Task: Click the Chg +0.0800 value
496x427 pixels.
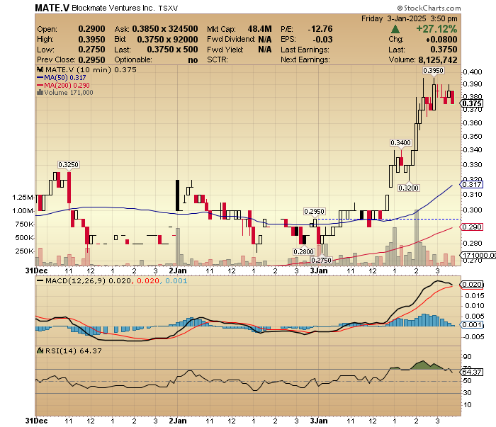Action: pos(441,39)
